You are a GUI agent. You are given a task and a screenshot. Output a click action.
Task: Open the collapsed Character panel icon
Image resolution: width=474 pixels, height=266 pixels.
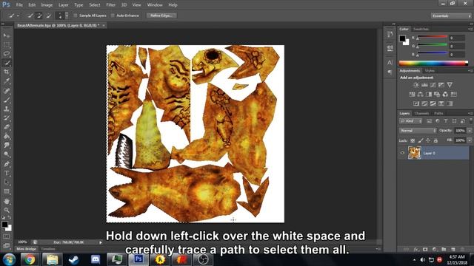pos(390,63)
